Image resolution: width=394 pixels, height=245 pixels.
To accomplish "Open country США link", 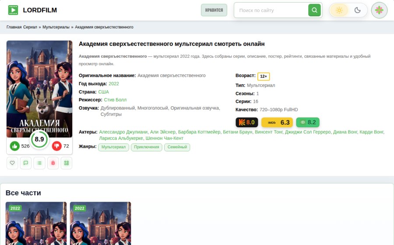I will point(103,92).
